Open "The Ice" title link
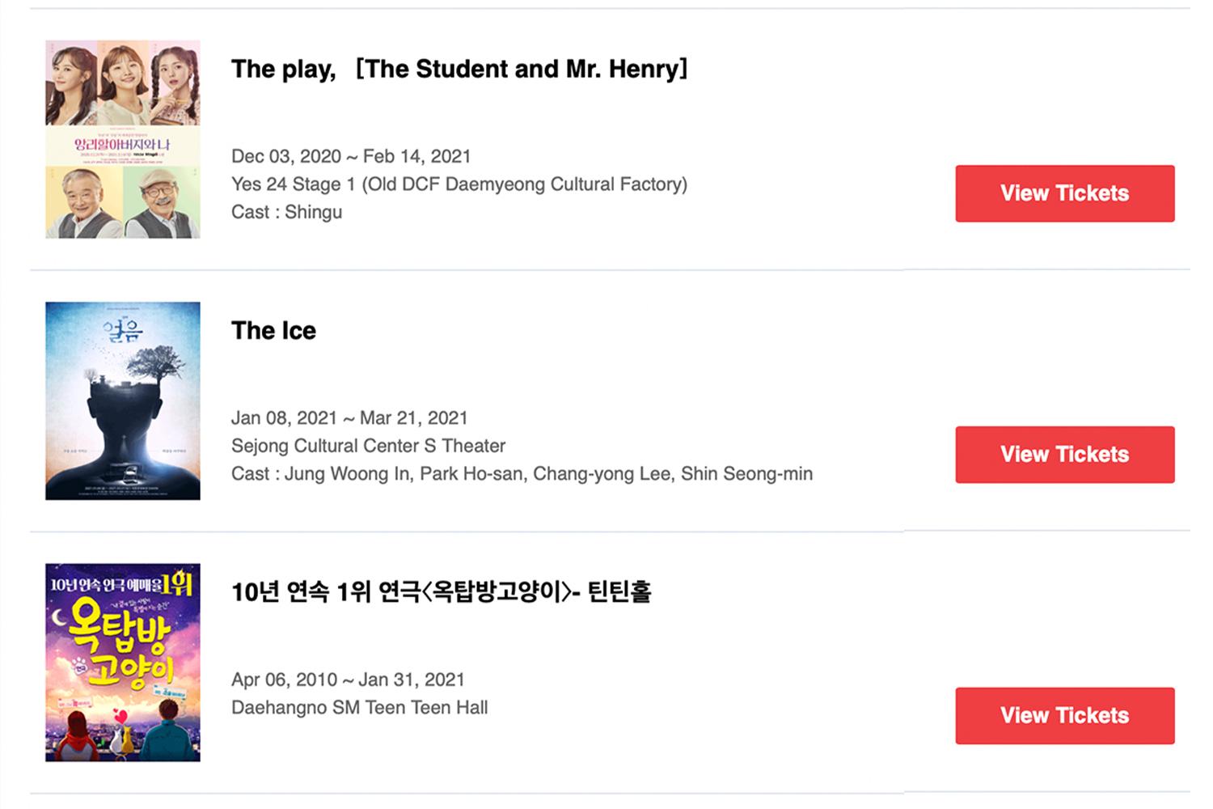Image resolution: width=1213 pixels, height=809 pixels. pos(273,331)
